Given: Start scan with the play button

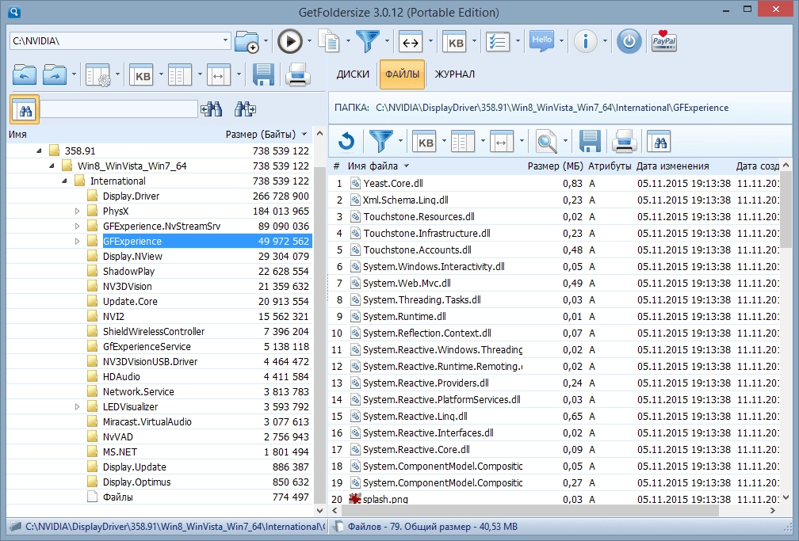Looking at the screenshot, I should [290, 41].
